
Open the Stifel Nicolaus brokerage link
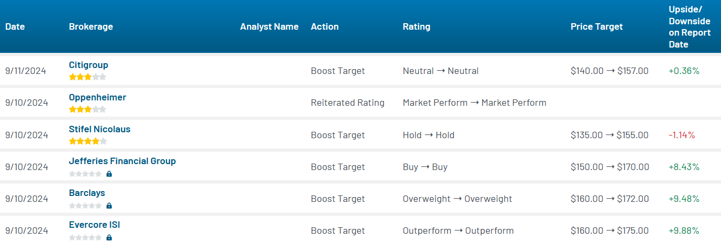[99, 129]
